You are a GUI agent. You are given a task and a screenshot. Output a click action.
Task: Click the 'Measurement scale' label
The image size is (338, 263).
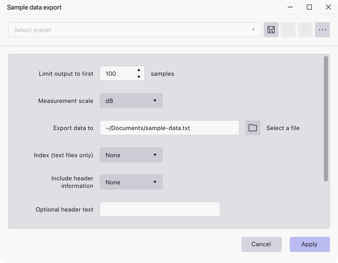coord(66,101)
